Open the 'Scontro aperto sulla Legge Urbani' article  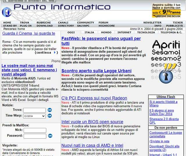(96, 71)
